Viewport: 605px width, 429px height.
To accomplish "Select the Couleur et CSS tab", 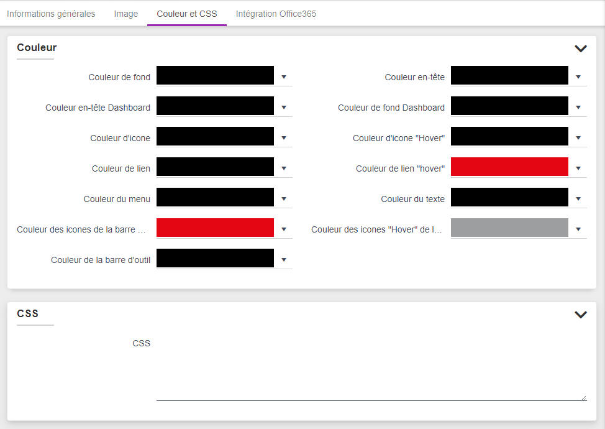I will coord(187,14).
